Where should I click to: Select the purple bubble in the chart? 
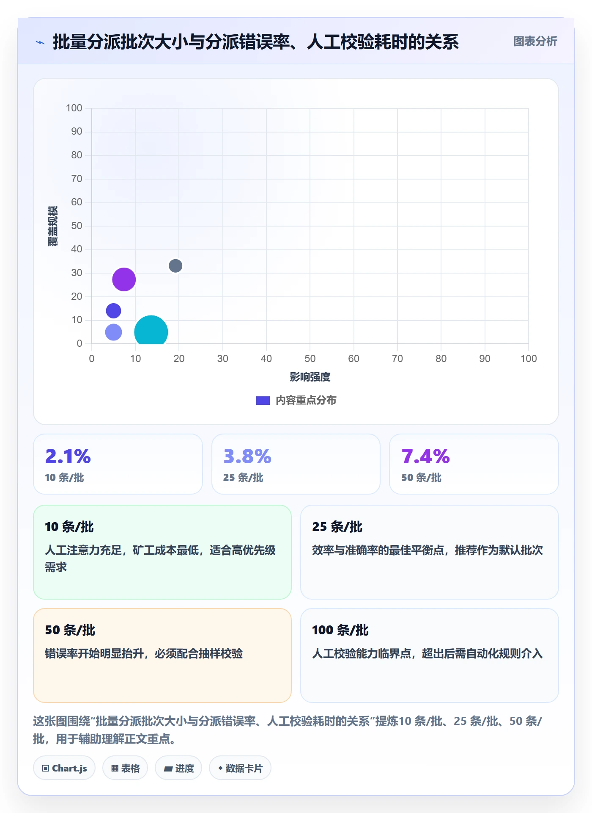tap(124, 279)
